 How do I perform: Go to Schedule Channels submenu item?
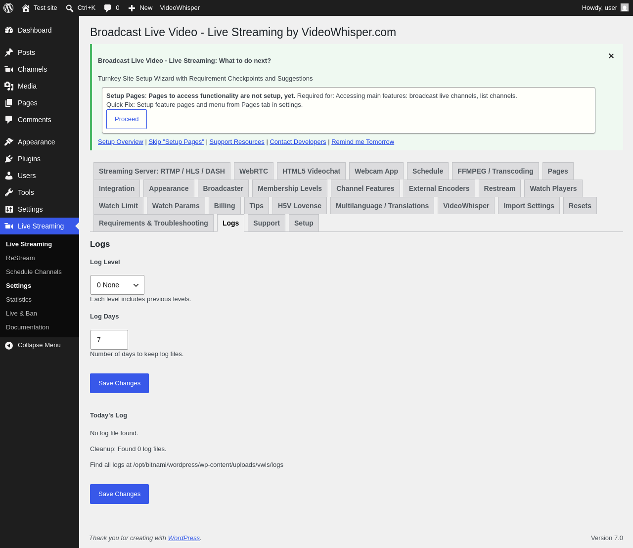[x=34, y=272]
